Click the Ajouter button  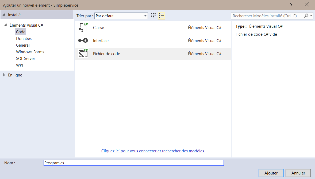coord(271,173)
